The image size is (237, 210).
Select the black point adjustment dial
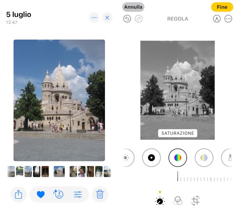tap(151, 158)
